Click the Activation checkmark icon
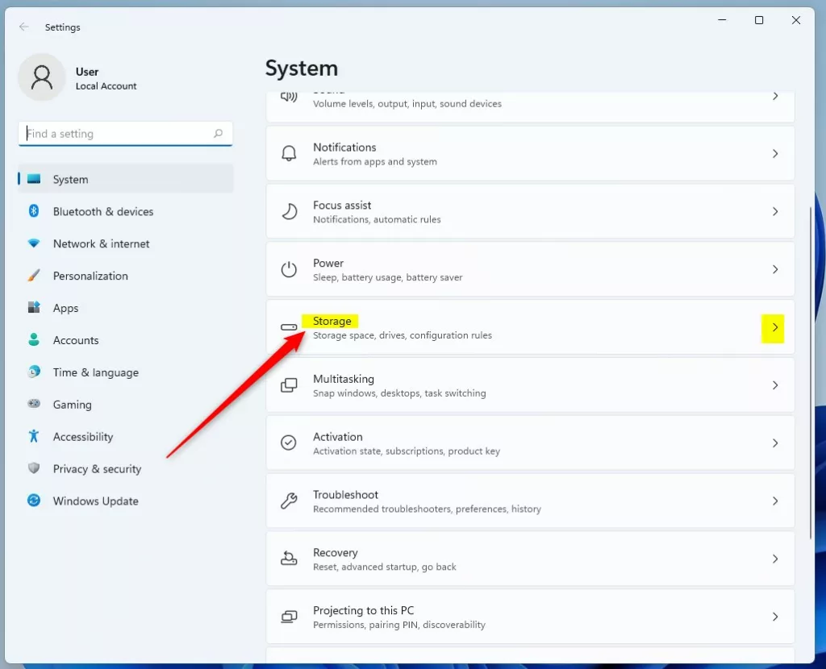 pyautogui.click(x=289, y=443)
